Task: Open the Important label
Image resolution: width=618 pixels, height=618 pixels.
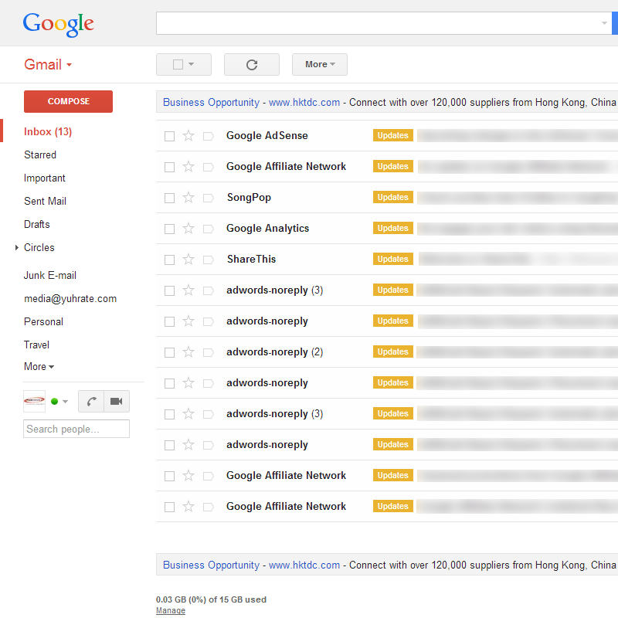Action: [45, 178]
